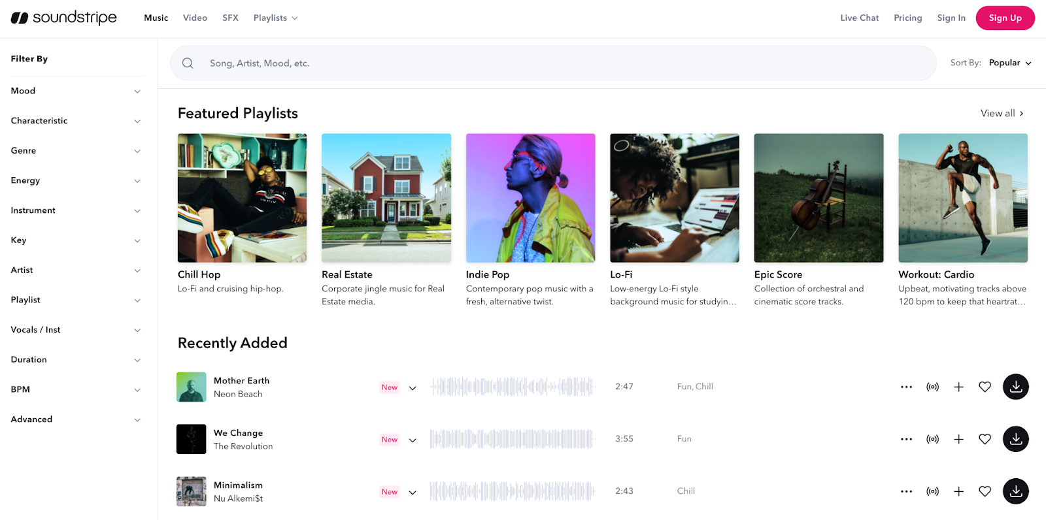This screenshot has height=520, width=1046.
Task: Open the Sort By Popular dropdown
Action: (1009, 63)
